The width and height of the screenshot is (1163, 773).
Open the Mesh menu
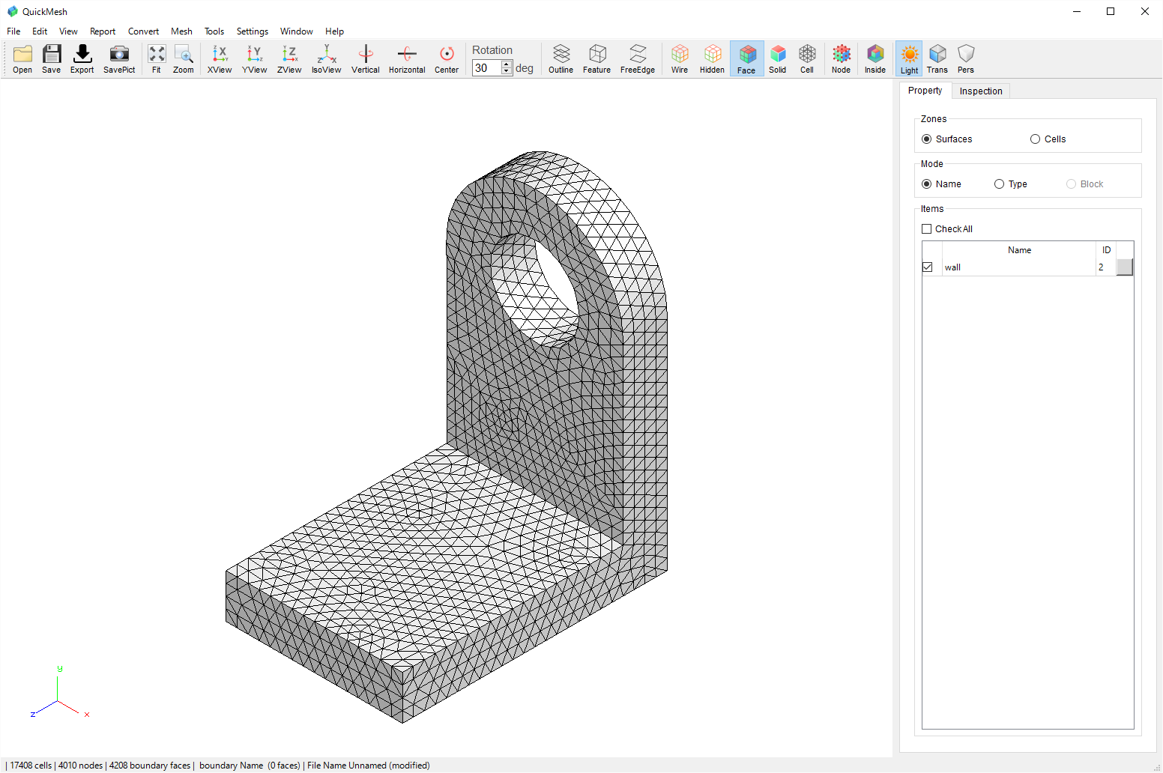[181, 31]
